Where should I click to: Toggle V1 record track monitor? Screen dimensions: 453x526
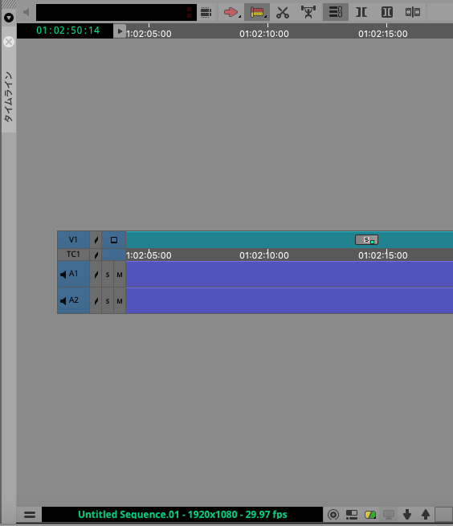(x=114, y=240)
